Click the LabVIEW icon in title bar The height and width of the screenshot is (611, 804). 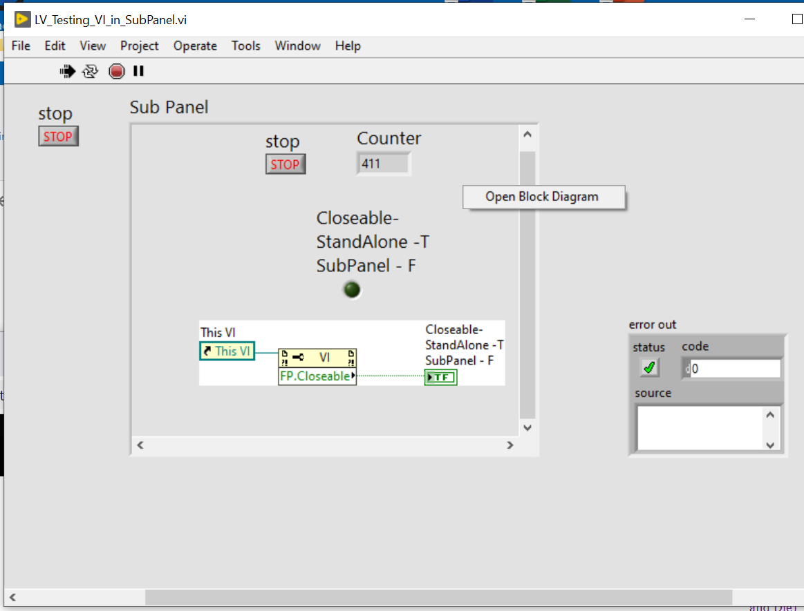coord(22,19)
